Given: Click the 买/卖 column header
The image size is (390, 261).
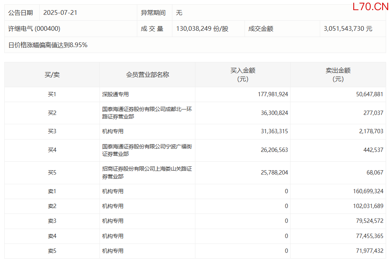Looking at the screenshot, I should 52,74.
